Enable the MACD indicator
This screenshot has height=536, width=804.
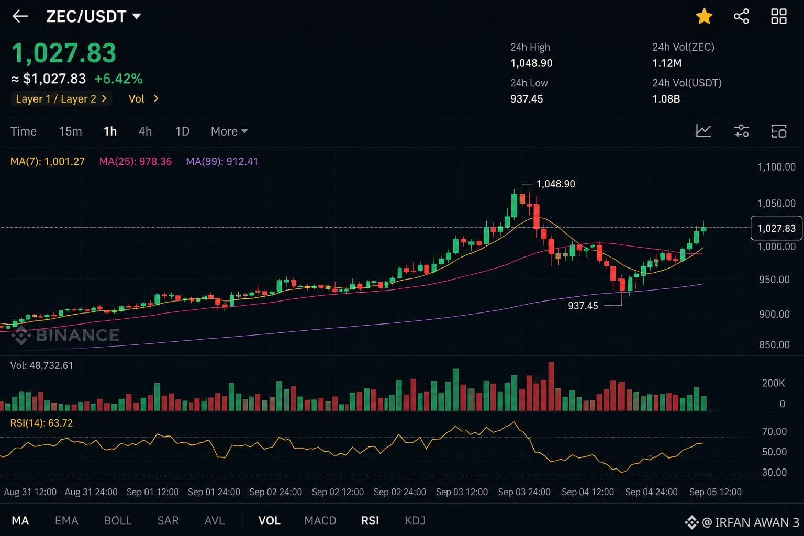[x=320, y=521]
